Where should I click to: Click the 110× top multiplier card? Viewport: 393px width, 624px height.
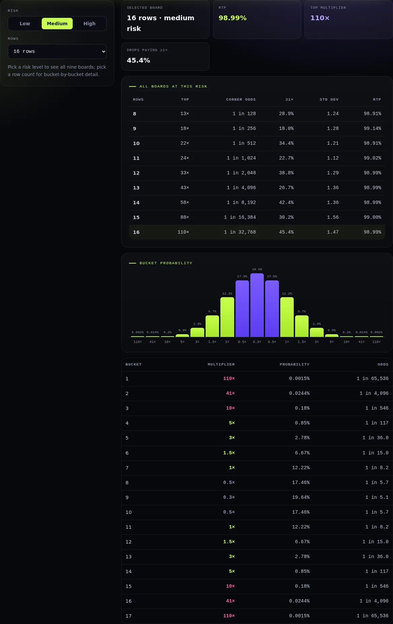349,20
